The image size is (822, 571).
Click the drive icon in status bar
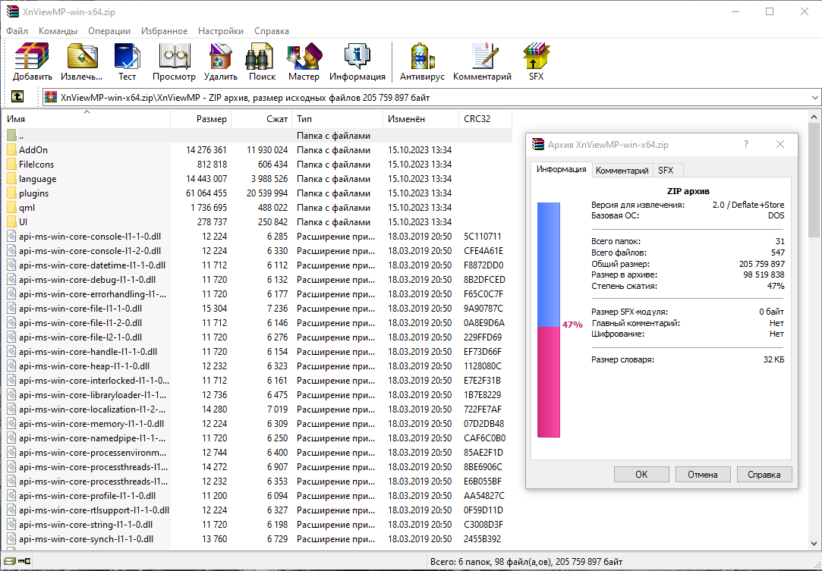tap(9, 562)
